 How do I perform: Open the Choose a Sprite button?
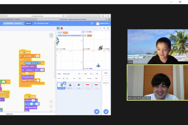(97, 111)
